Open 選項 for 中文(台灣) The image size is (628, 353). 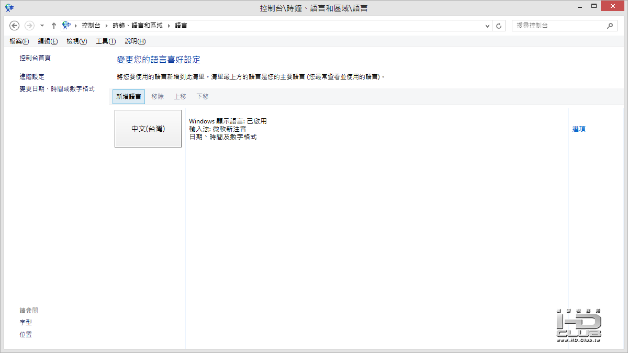point(579,129)
